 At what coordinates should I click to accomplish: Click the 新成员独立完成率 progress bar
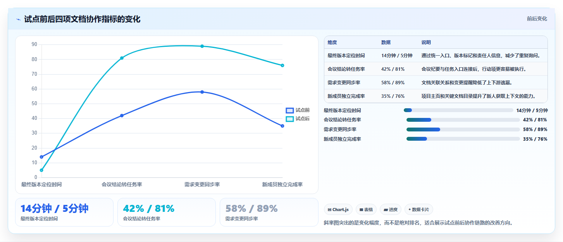pos(463,139)
